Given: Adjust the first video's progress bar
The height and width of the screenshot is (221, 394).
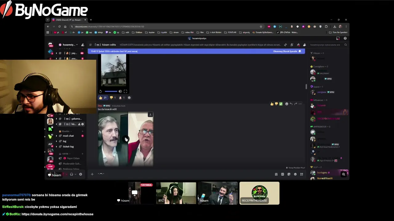Looking at the screenshot, I should click(111, 91).
